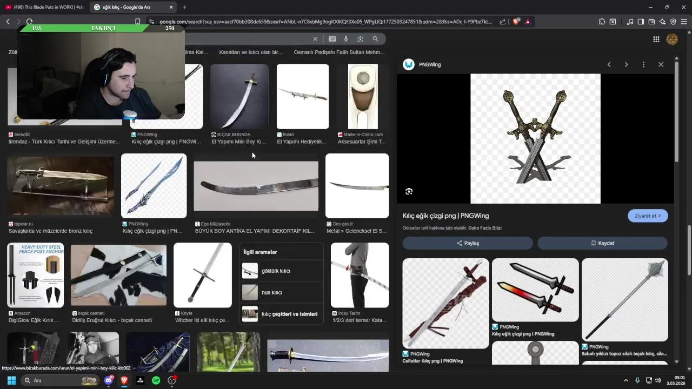The image size is (692, 389).
Task: Bookmark this page from address bar
Action: [137, 22]
